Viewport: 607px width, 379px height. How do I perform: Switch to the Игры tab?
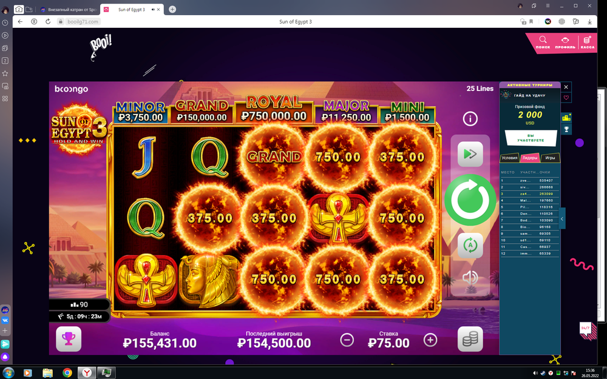[x=550, y=158]
